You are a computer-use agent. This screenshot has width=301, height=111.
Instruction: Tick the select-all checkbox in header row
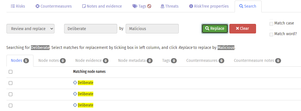11,72
